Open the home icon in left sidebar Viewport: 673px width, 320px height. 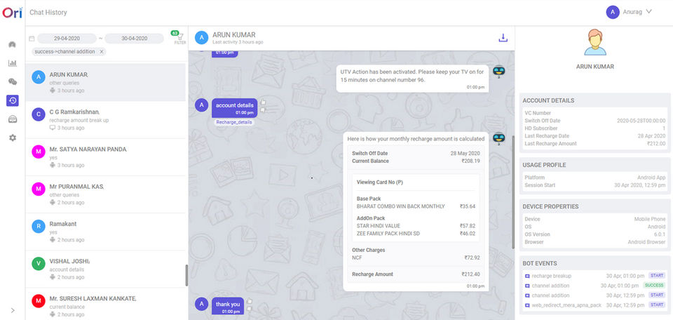coord(13,45)
